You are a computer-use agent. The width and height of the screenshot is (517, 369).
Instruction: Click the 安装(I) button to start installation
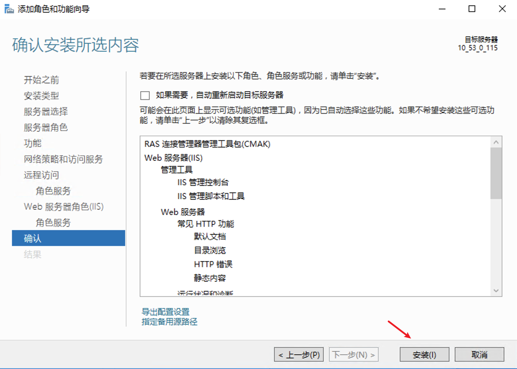point(424,354)
